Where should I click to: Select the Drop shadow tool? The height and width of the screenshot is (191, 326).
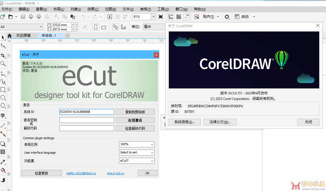(3, 144)
